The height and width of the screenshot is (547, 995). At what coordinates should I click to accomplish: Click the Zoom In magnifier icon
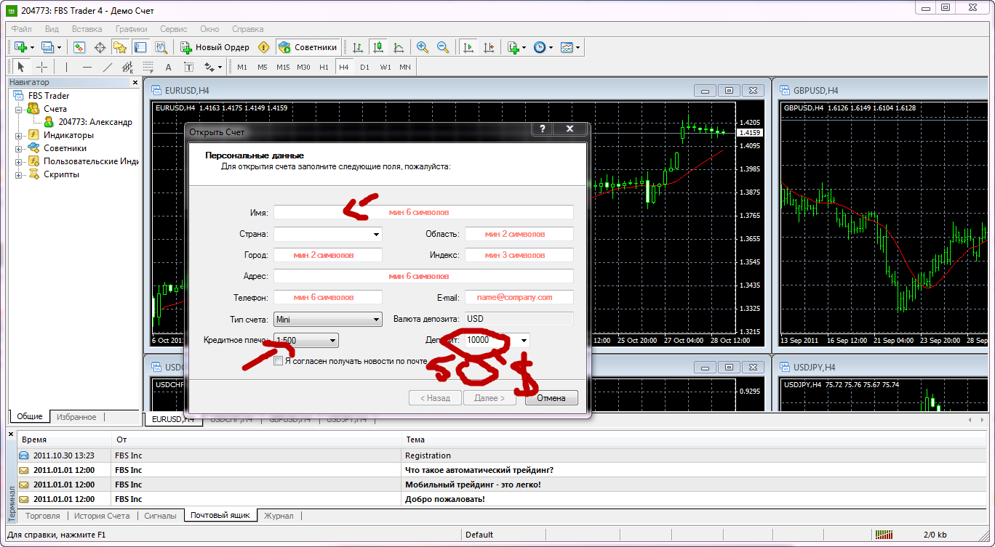[x=422, y=47]
